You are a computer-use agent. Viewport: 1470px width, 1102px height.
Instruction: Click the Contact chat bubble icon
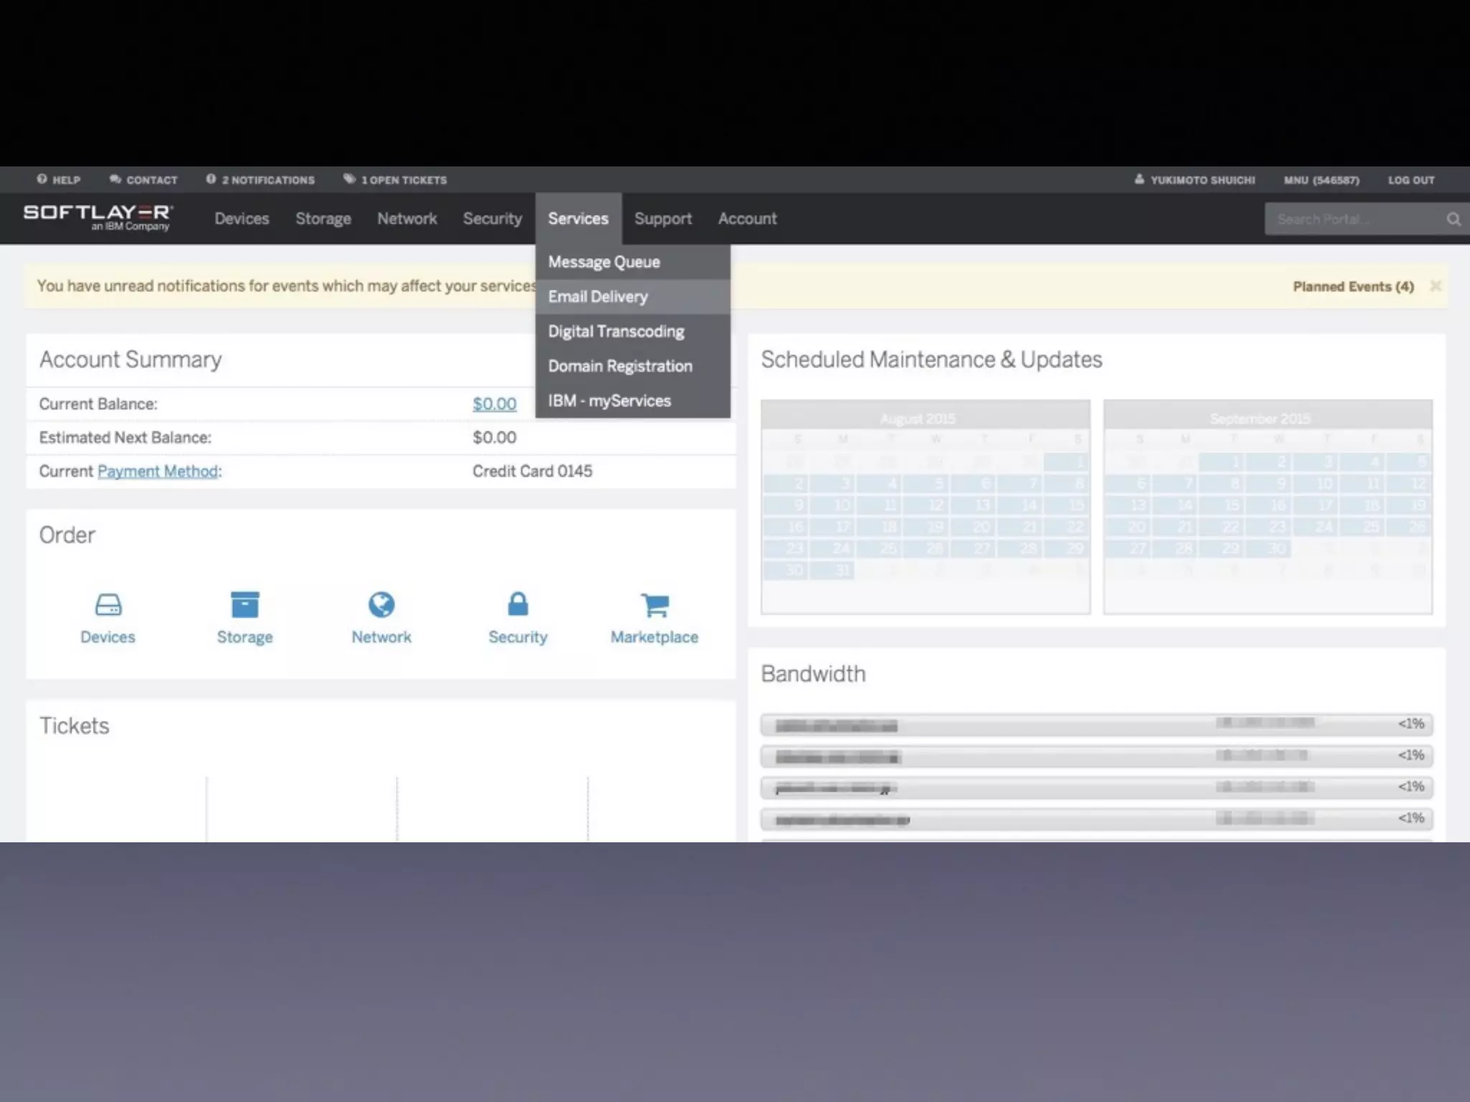point(115,179)
